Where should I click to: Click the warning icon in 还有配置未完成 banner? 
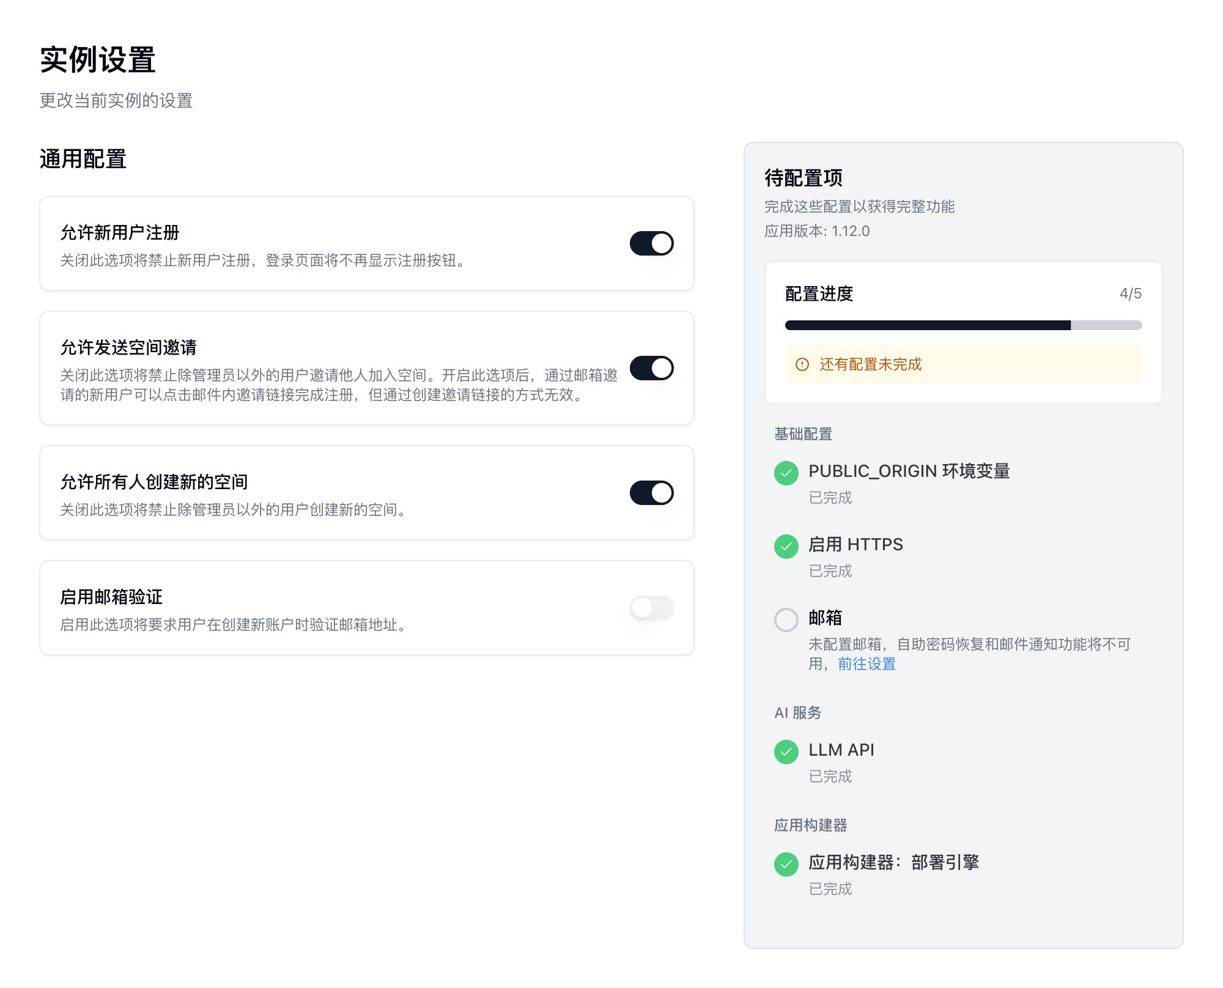(x=802, y=364)
